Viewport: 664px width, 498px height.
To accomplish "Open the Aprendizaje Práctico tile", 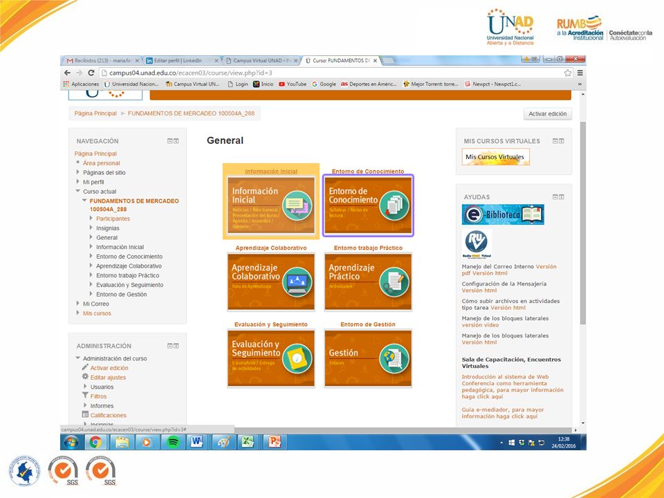I will (x=368, y=282).
